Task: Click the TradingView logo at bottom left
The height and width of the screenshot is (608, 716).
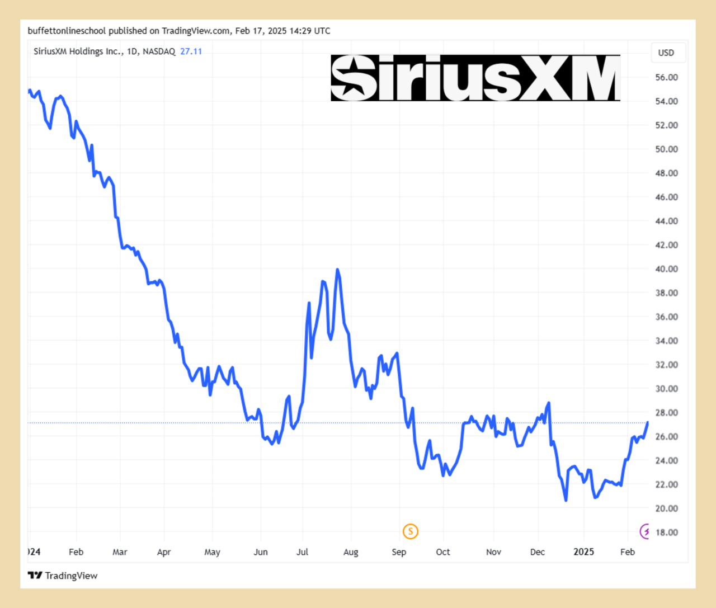Action: [63, 576]
